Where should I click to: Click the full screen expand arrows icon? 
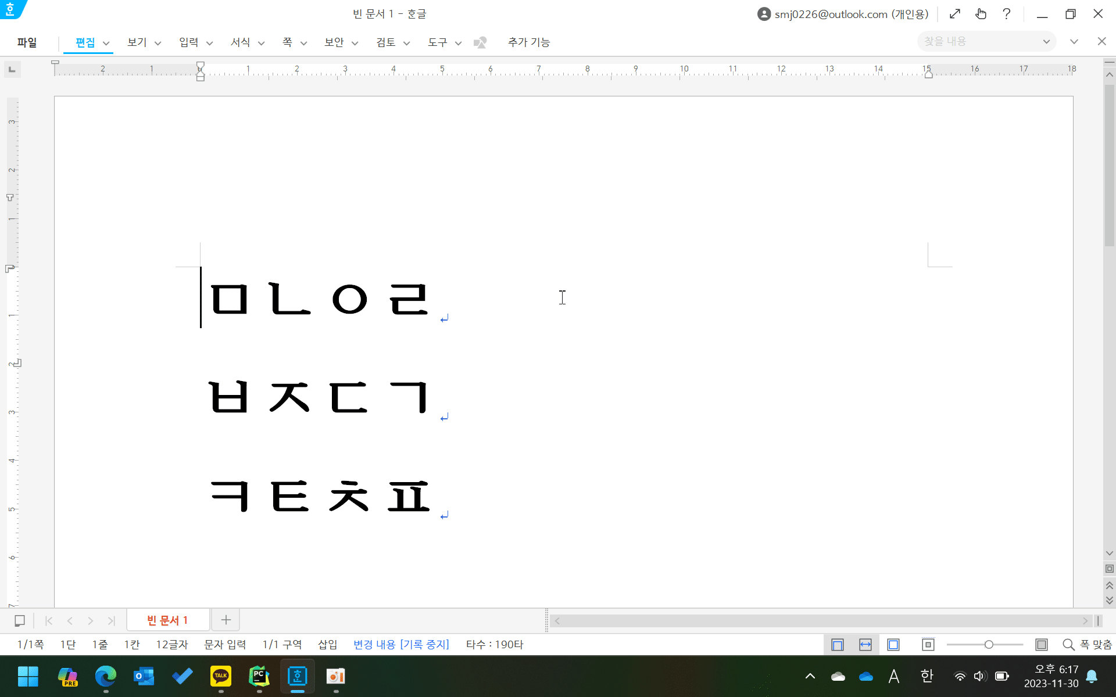(x=955, y=14)
